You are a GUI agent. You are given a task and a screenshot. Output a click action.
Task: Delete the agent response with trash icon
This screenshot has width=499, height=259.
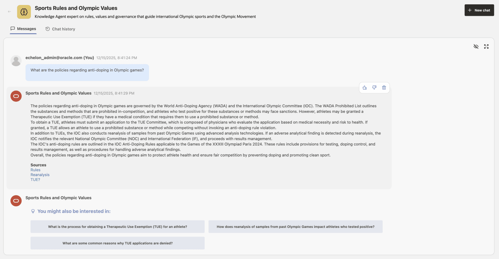point(384,87)
